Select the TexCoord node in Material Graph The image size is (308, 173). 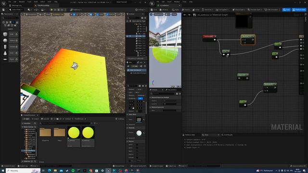(x=210, y=38)
